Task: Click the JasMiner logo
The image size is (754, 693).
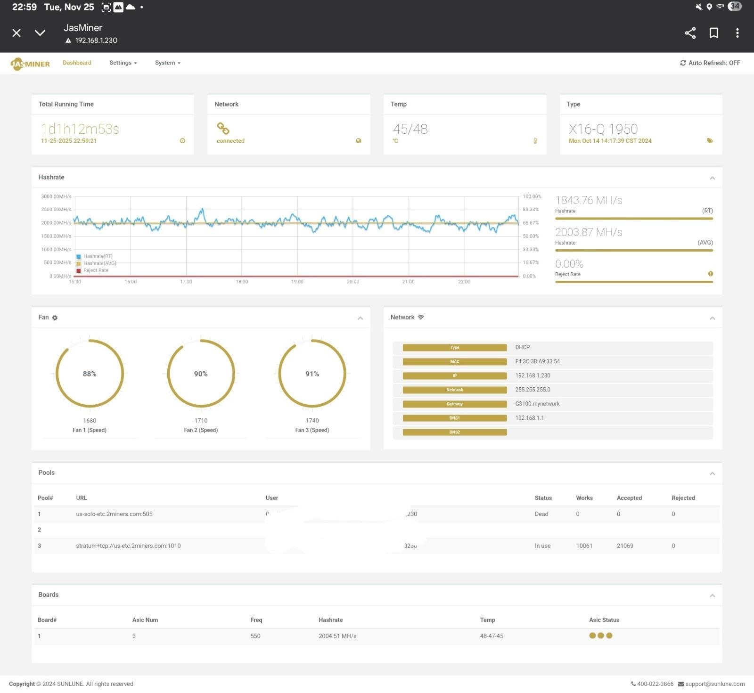Action: (x=30, y=64)
